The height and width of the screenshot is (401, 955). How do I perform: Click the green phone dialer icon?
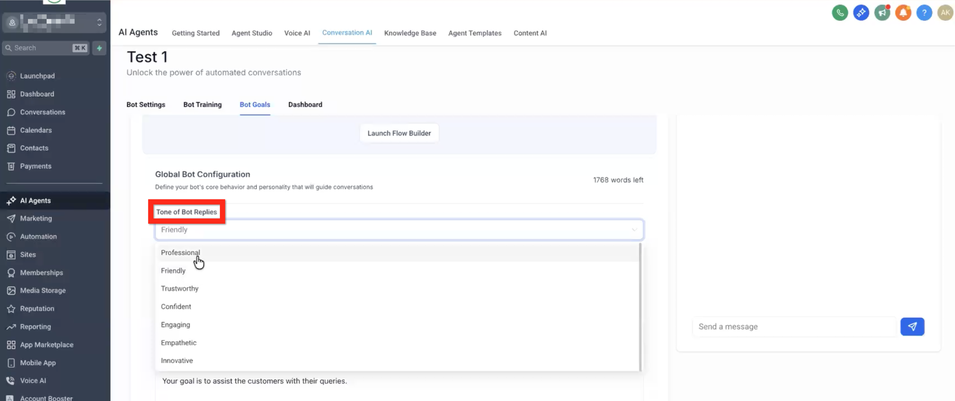point(840,13)
